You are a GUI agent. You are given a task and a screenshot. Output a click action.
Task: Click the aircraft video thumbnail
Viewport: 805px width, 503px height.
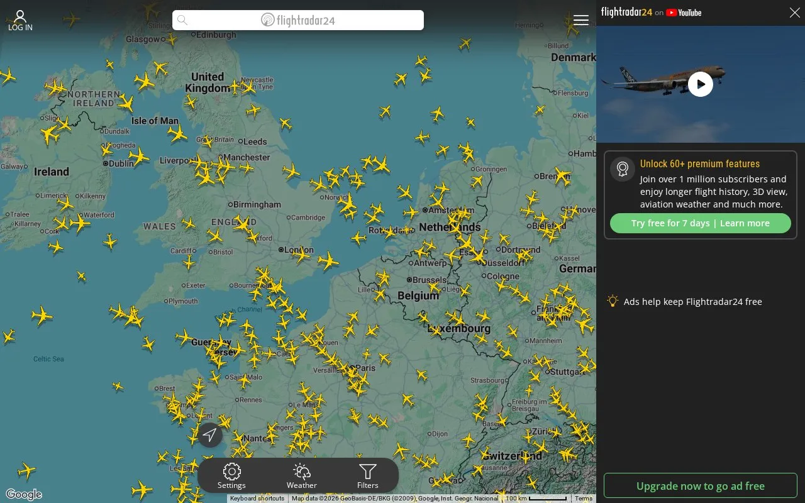pyautogui.click(x=701, y=84)
